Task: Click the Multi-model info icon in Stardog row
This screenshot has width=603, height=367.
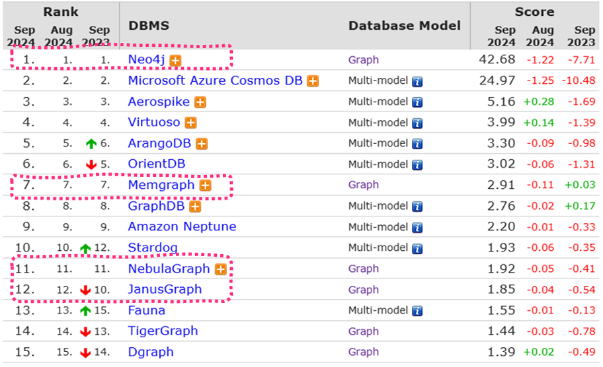Action: (417, 248)
